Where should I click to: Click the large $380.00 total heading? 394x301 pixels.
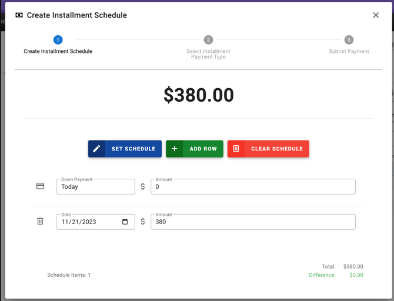pos(199,95)
